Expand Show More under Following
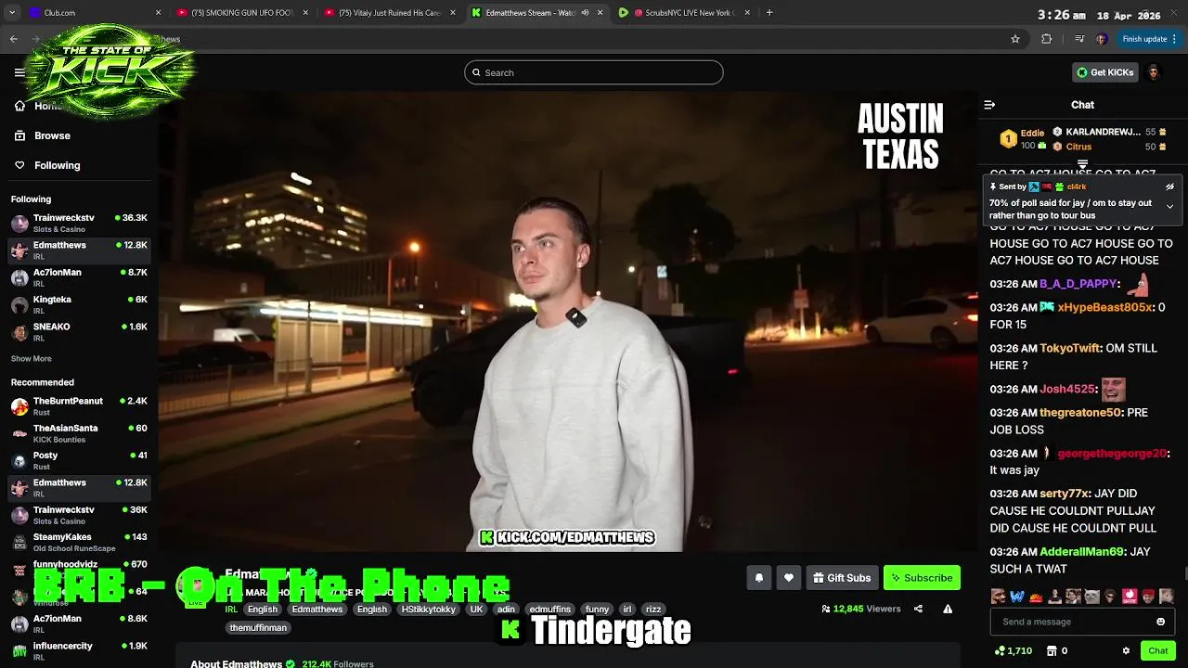Image resolution: width=1188 pixels, height=668 pixels. tap(32, 358)
